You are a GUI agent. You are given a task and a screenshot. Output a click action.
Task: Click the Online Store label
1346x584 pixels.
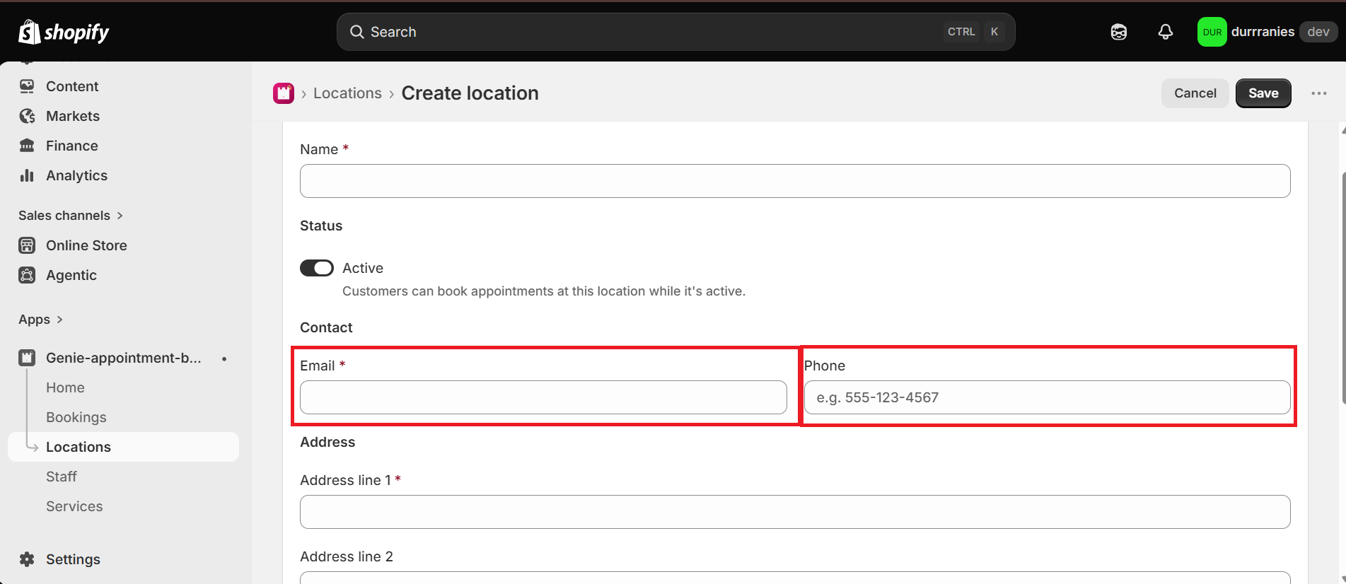click(86, 245)
